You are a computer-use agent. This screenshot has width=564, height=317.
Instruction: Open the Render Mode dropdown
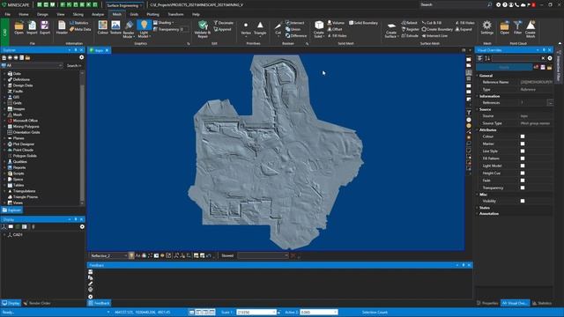pos(129,29)
